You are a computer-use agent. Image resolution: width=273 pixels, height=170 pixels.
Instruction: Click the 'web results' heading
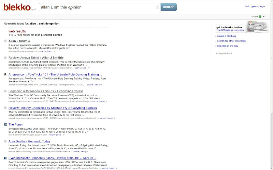click(17, 31)
